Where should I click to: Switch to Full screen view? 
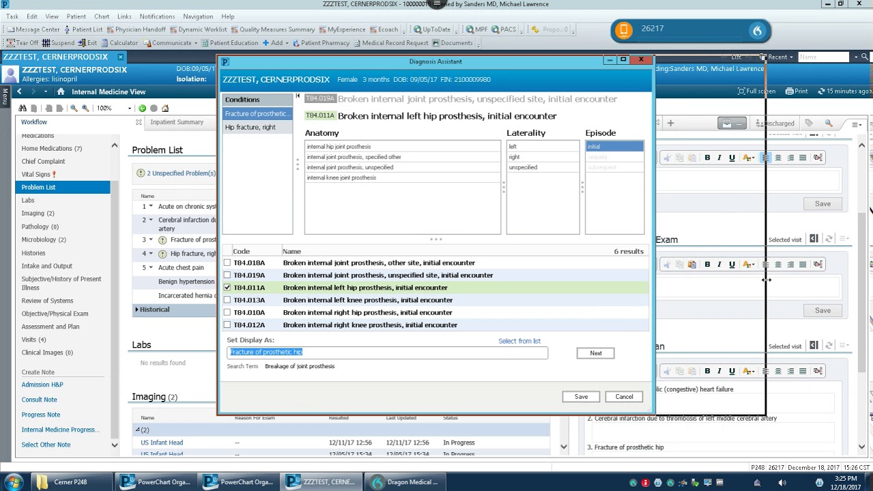coord(756,91)
